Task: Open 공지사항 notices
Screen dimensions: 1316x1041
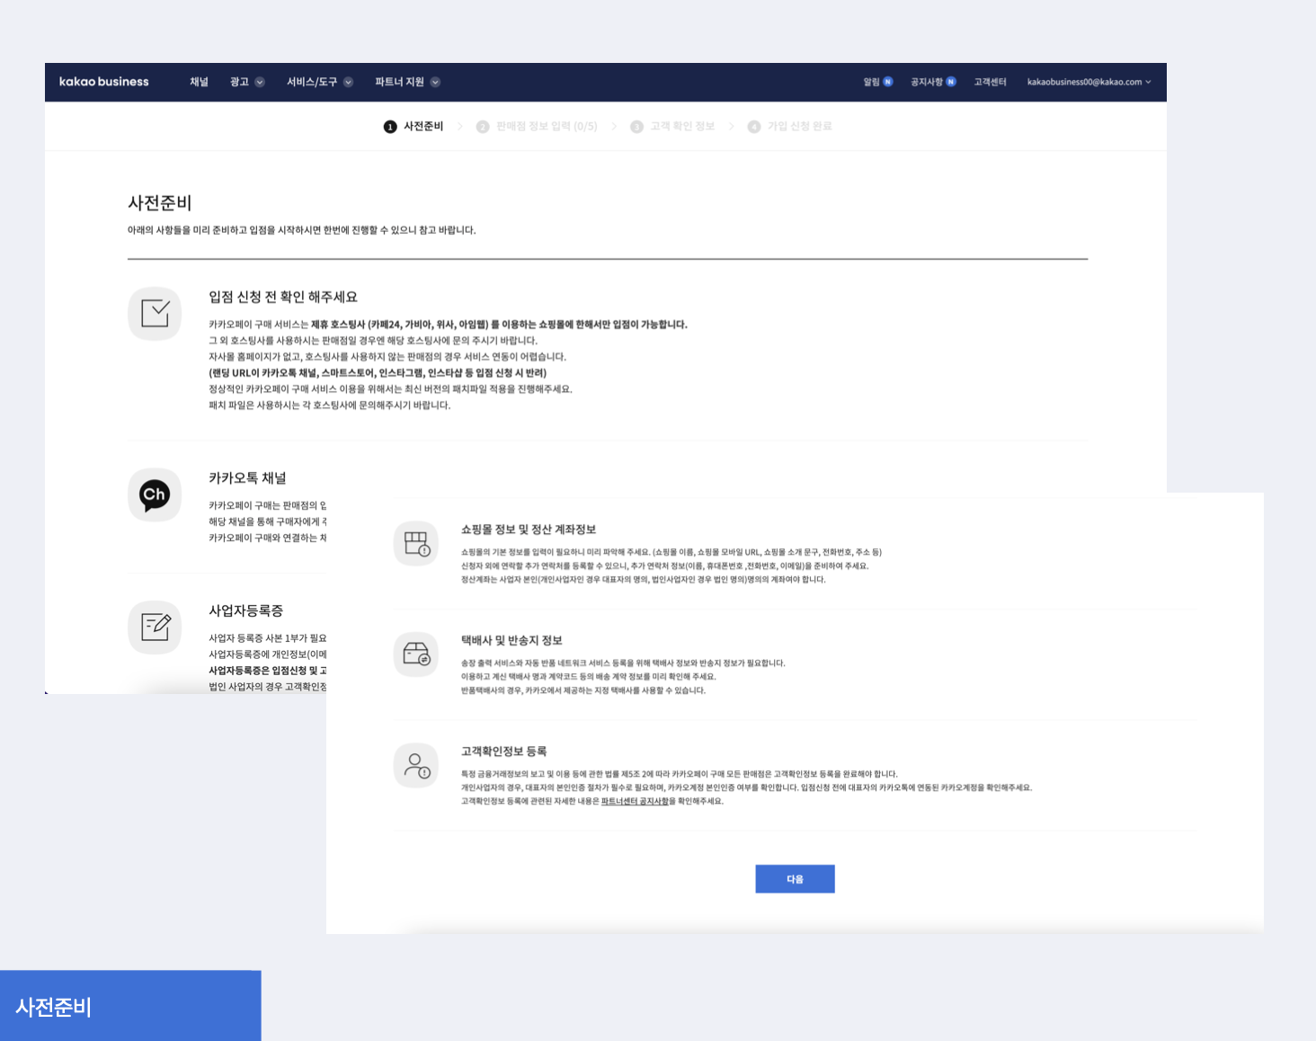Action: tap(927, 82)
